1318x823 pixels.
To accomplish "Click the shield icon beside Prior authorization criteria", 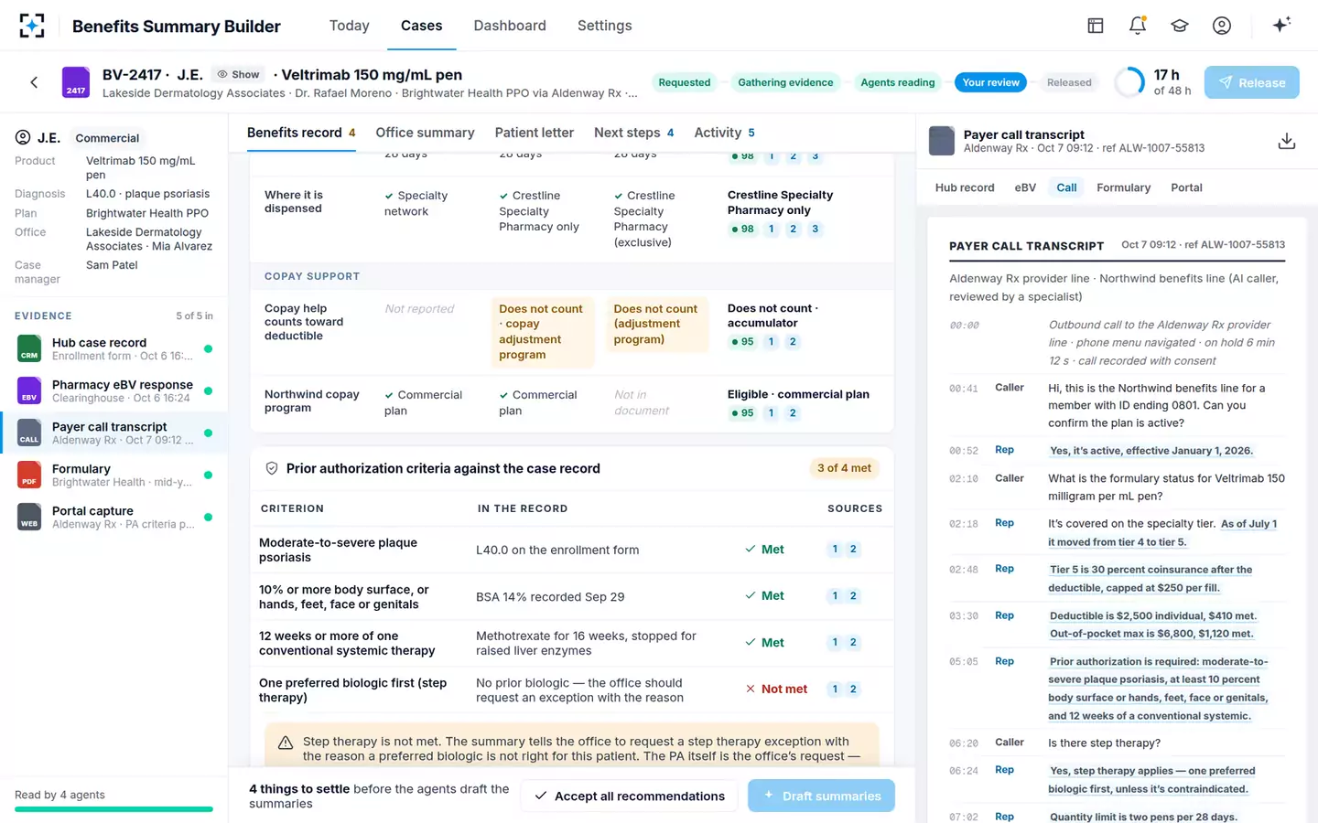I will point(272,468).
